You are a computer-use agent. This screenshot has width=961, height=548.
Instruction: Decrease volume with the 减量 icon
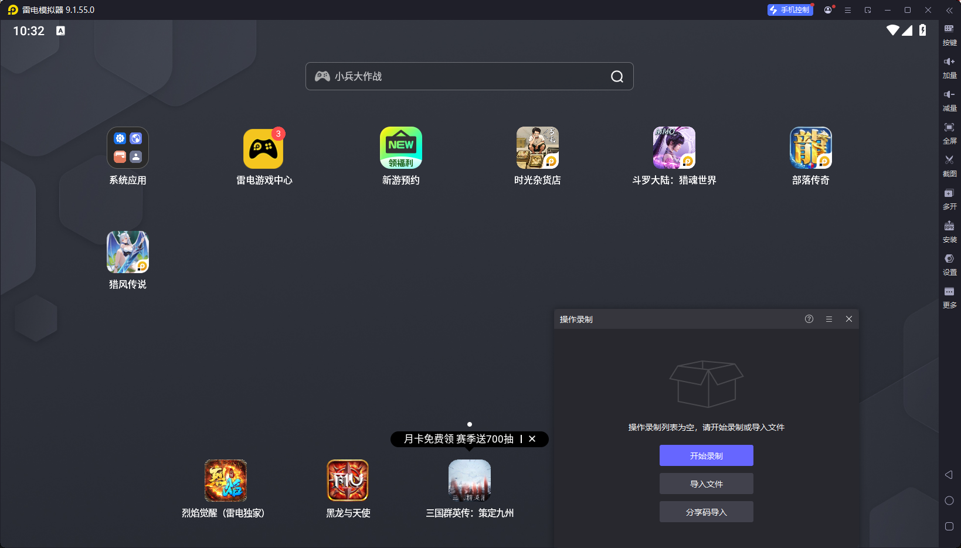pyautogui.click(x=949, y=98)
